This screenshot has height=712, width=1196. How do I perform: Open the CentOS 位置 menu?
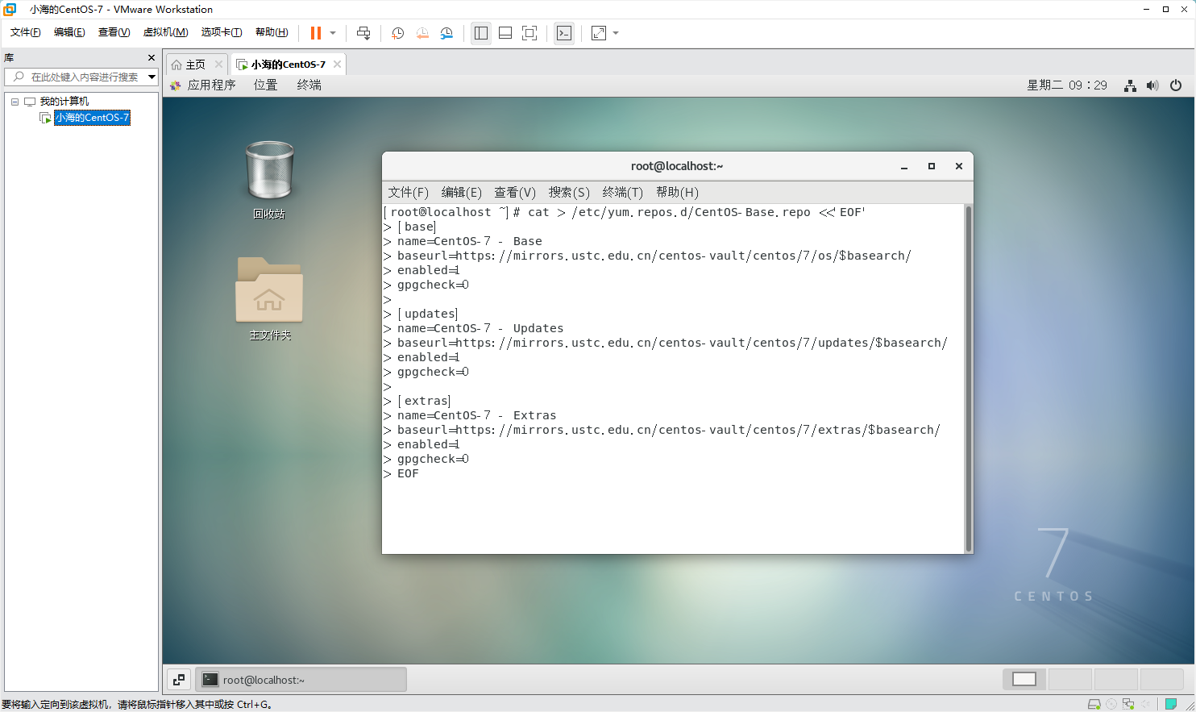tap(265, 85)
